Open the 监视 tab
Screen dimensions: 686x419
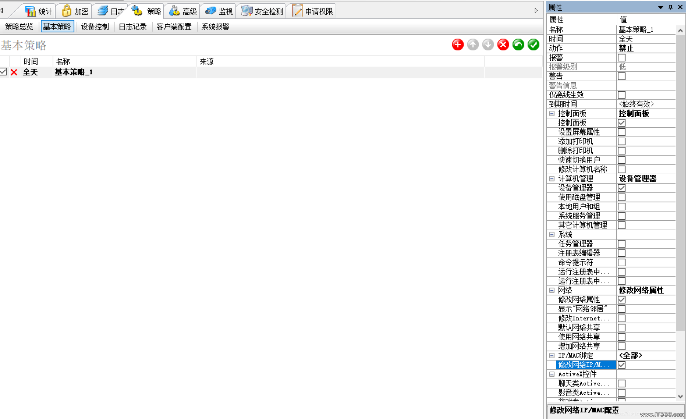[219, 11]
